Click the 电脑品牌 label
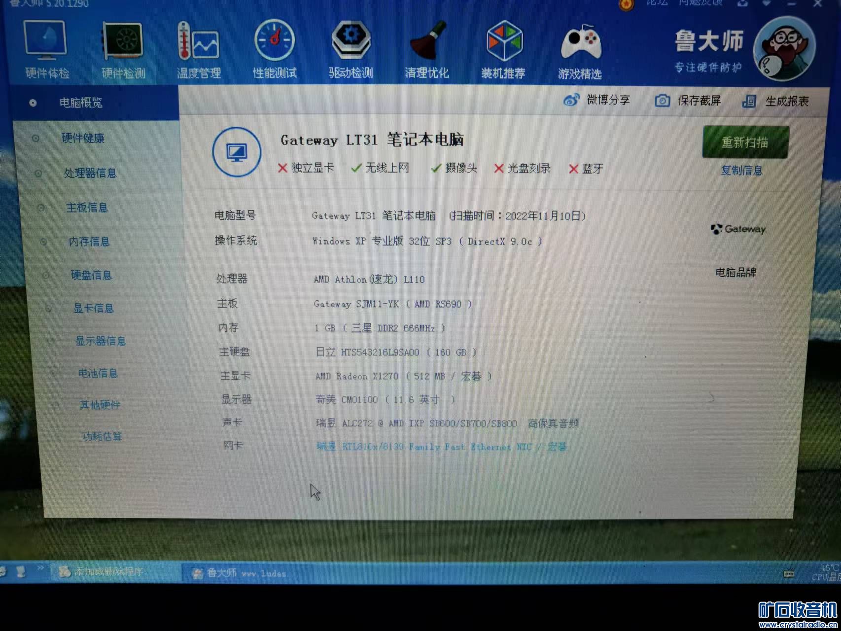The width and height of the screenshot is (841, 631). [736, 272]
